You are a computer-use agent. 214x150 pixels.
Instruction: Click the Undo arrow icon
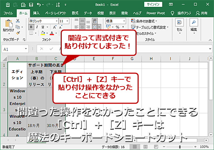pos(39,5)
